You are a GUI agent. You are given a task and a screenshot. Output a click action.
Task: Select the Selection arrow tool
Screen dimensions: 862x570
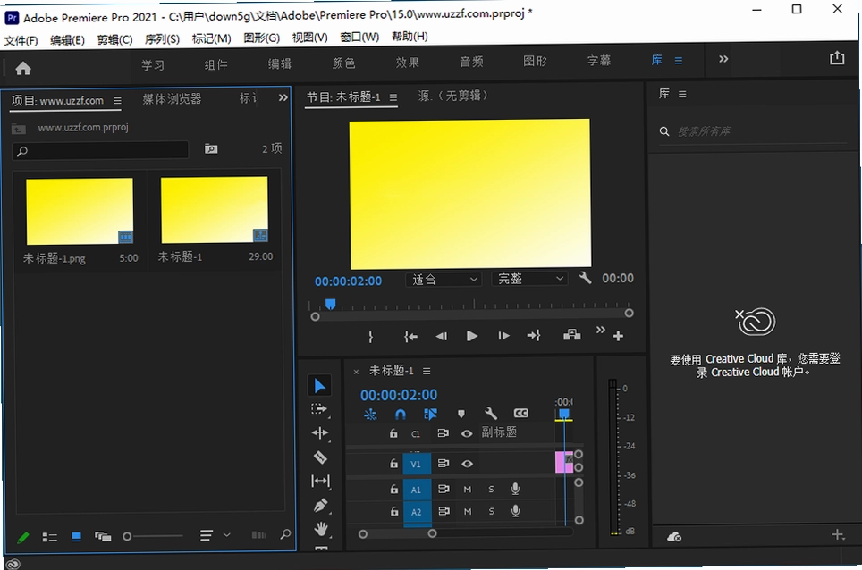pyautogui.click(x=319, y=385)
